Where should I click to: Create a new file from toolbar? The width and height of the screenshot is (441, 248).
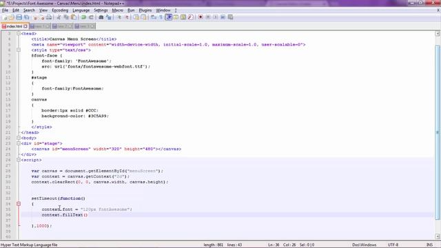pyautogui.click(x=5, y=17)
